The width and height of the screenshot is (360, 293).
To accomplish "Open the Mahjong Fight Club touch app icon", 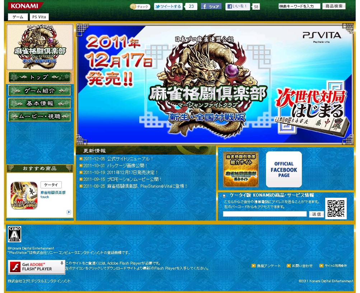I will tap(24, 195).
